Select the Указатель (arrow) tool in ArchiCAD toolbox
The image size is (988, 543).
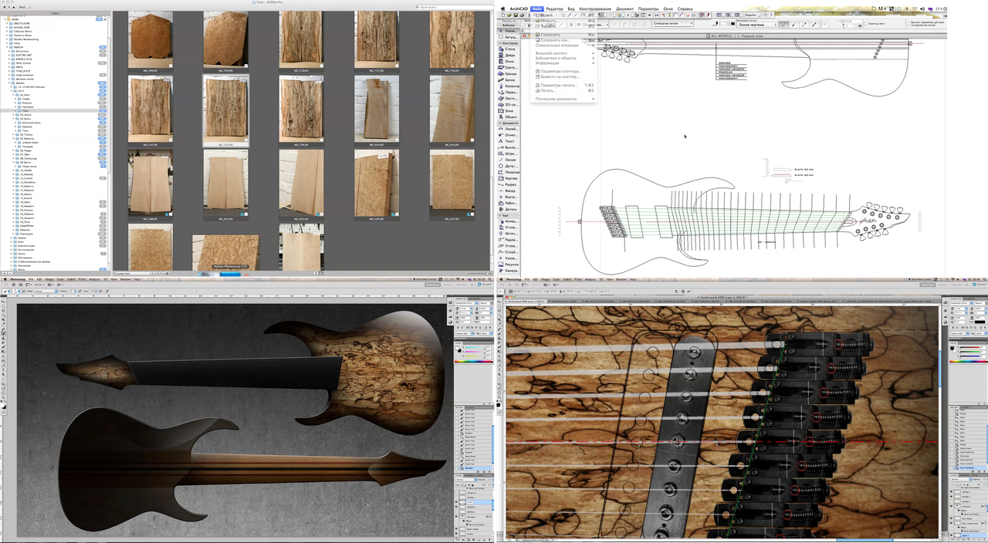pos(508,31)
